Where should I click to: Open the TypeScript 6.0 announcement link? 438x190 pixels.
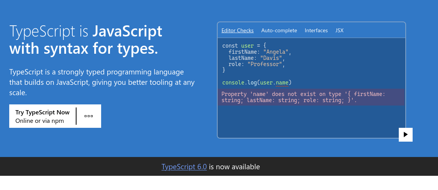(x=184, y=167)
